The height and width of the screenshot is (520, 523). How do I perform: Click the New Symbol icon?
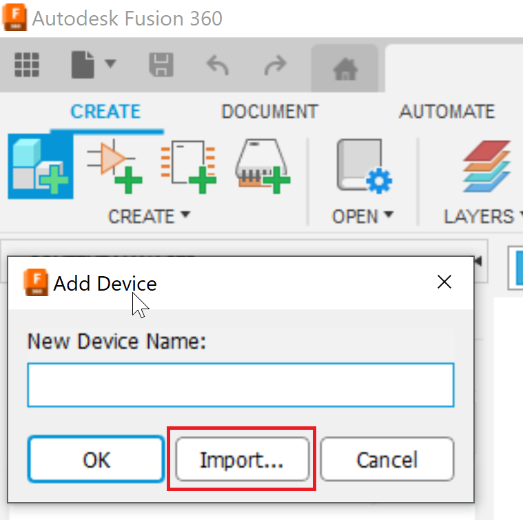pyautogui.click(x=114, y=167)
